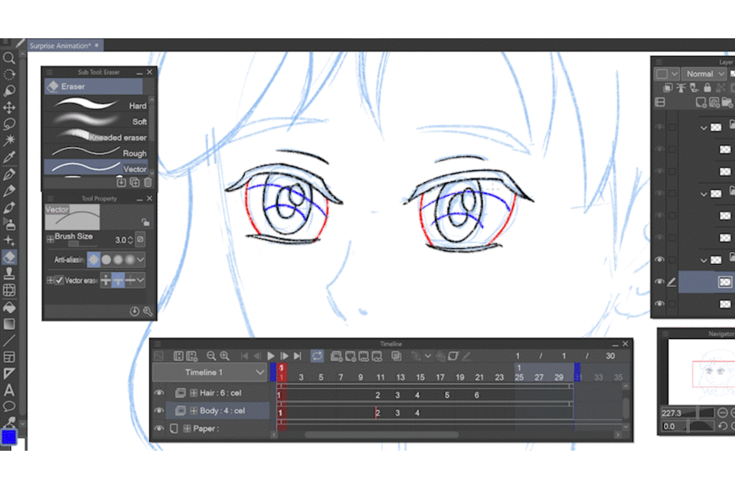Image resolution: width=735 pixels, height=489 pixels.
Task: Hide the Paper track in Timeline
Action: click(159, 429)
